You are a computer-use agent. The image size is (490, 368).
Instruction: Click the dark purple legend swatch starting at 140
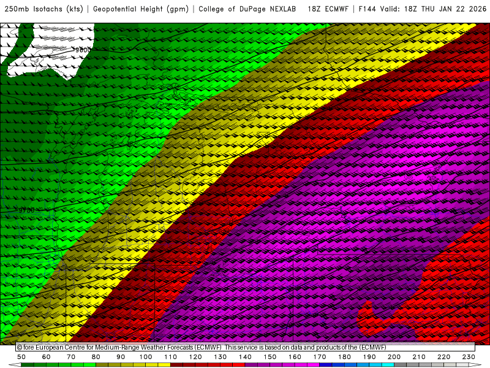(x=251, y=365)
